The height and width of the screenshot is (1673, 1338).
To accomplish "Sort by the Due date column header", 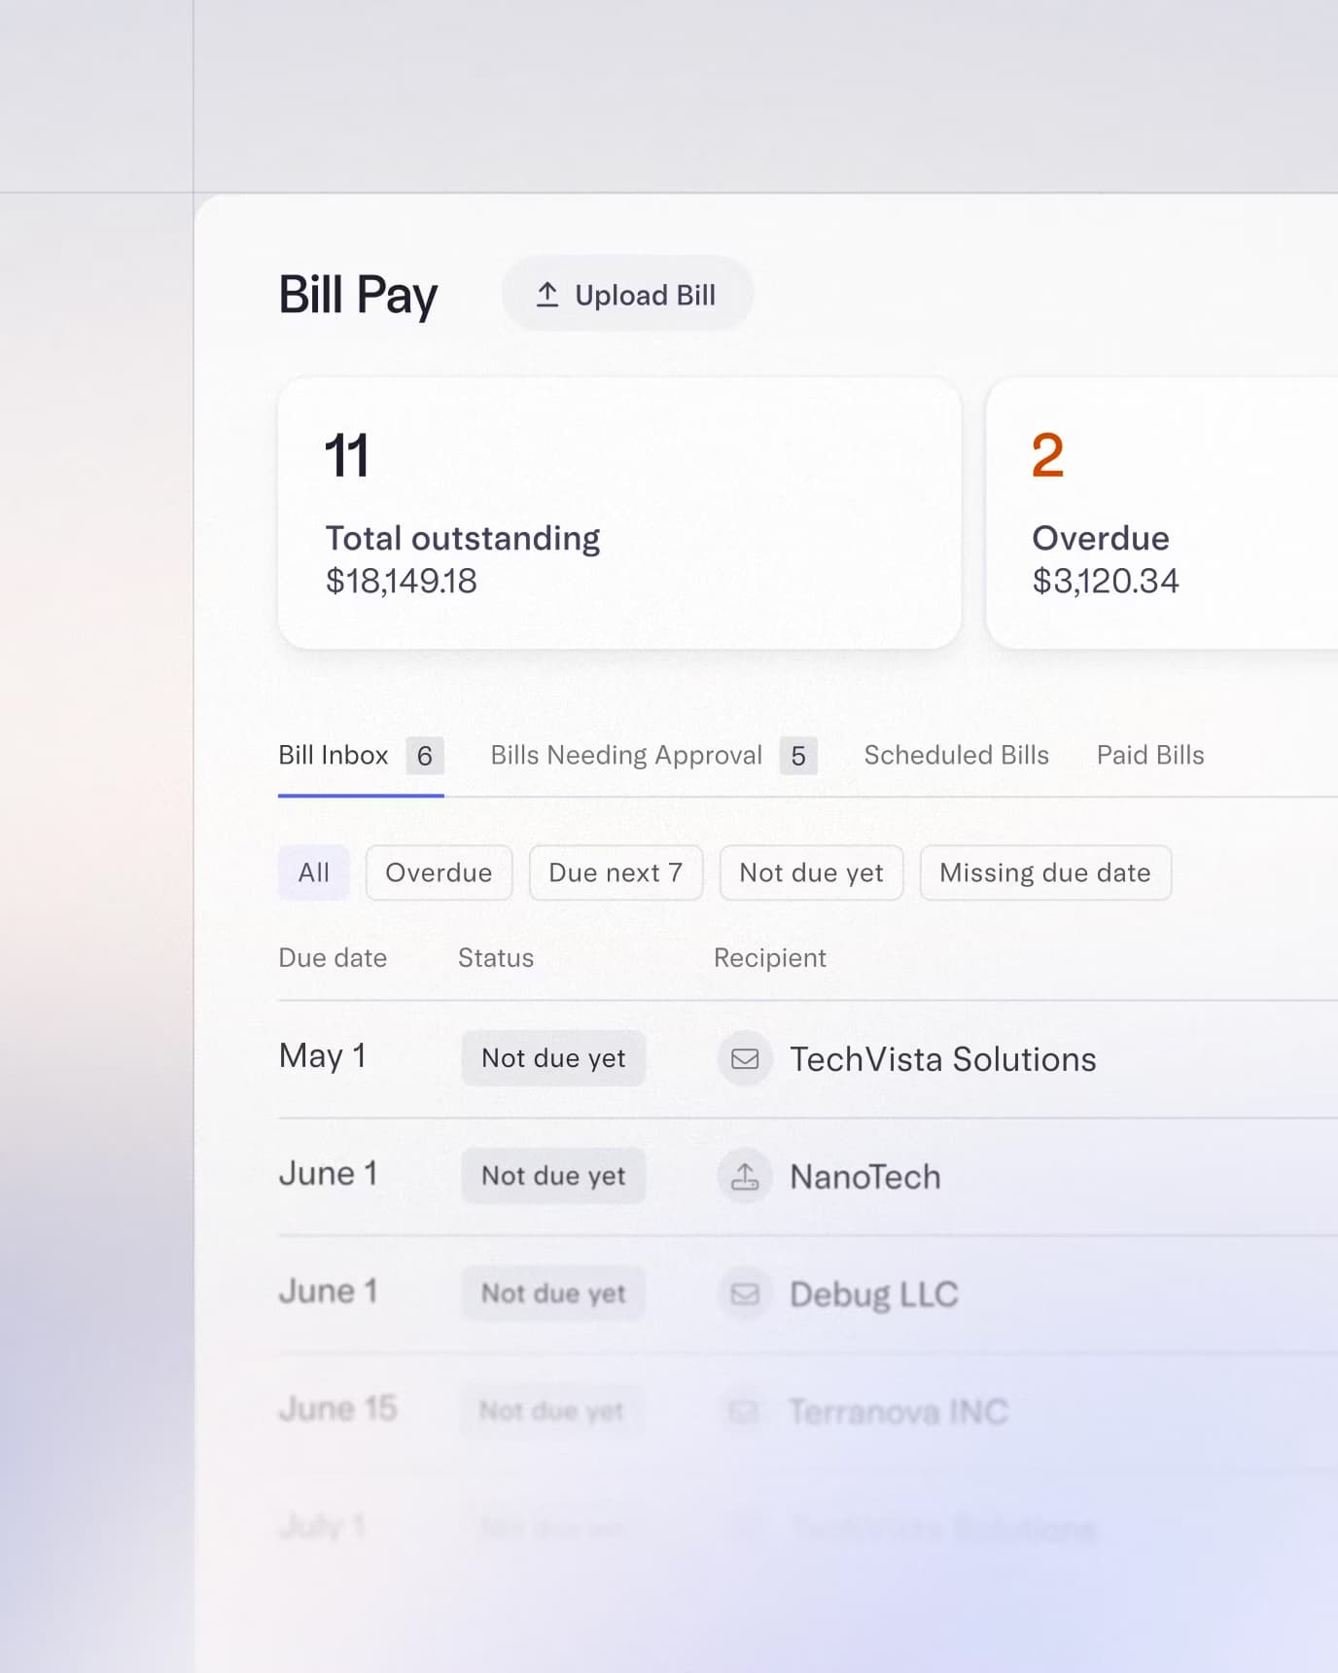I will pyautogui.click(x=333, y=958).
